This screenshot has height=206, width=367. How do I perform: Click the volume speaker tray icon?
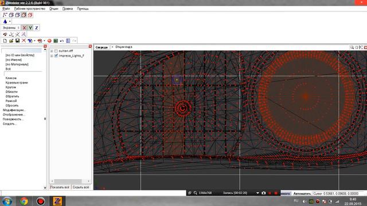[304, 201]
